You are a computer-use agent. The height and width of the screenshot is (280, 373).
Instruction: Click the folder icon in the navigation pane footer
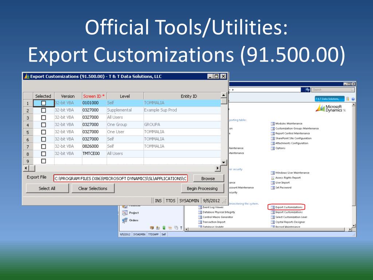pos(170,227)
